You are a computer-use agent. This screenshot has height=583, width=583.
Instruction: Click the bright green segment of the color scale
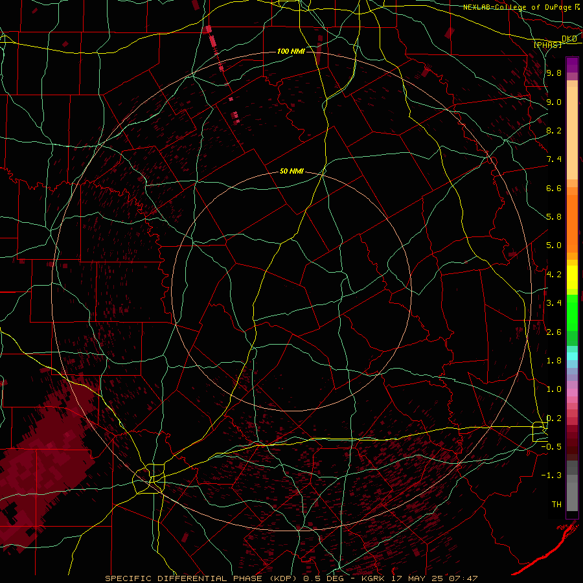572,312
